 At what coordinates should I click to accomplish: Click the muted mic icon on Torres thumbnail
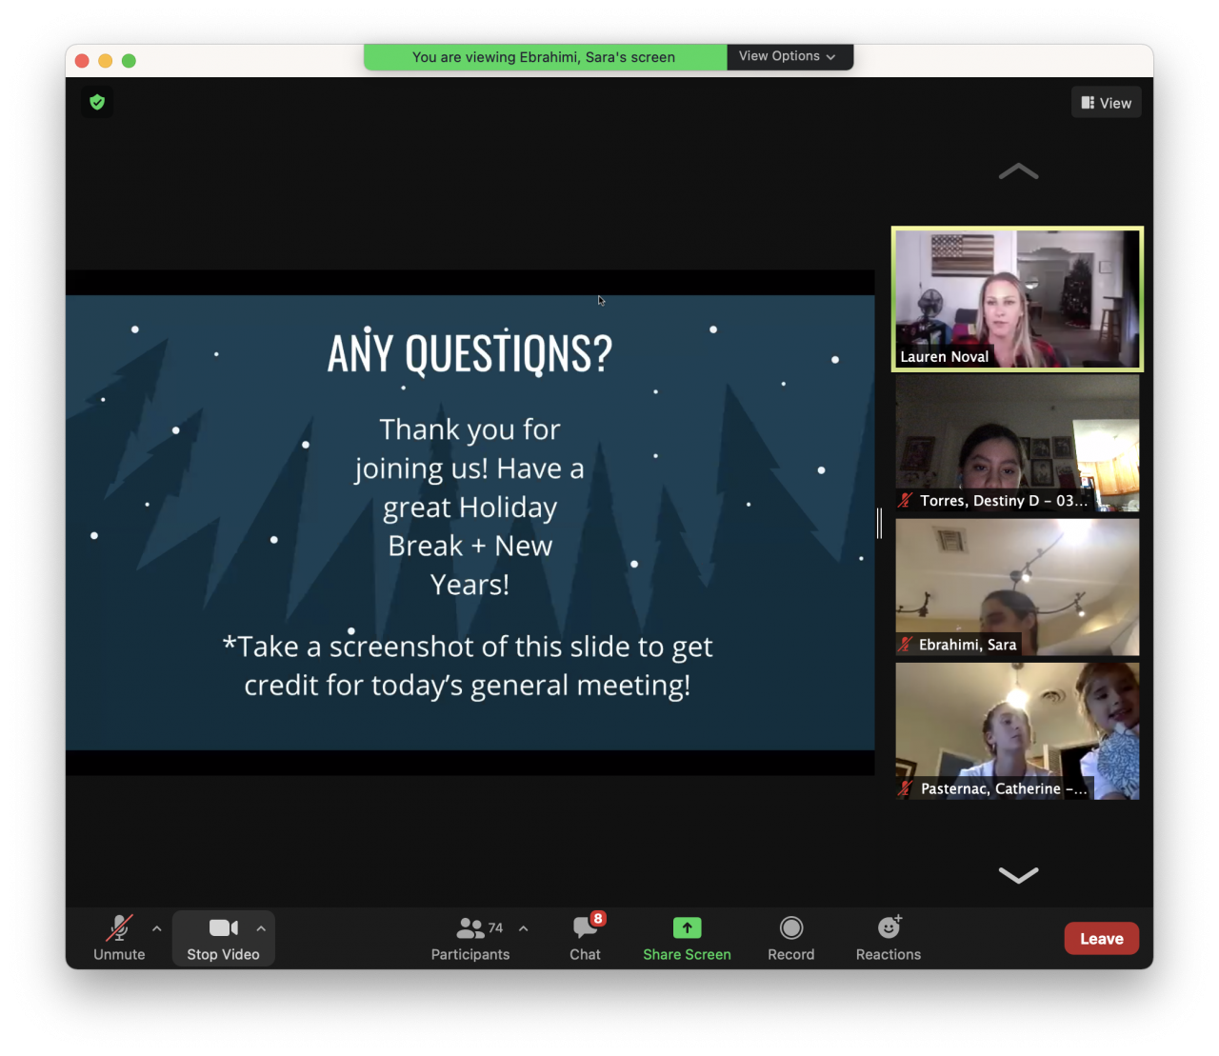coord(906,501)
